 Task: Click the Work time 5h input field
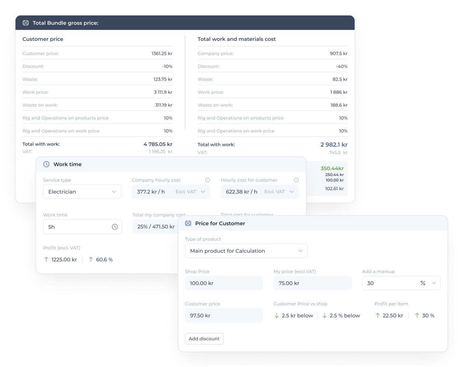click(x=83, y=227)
